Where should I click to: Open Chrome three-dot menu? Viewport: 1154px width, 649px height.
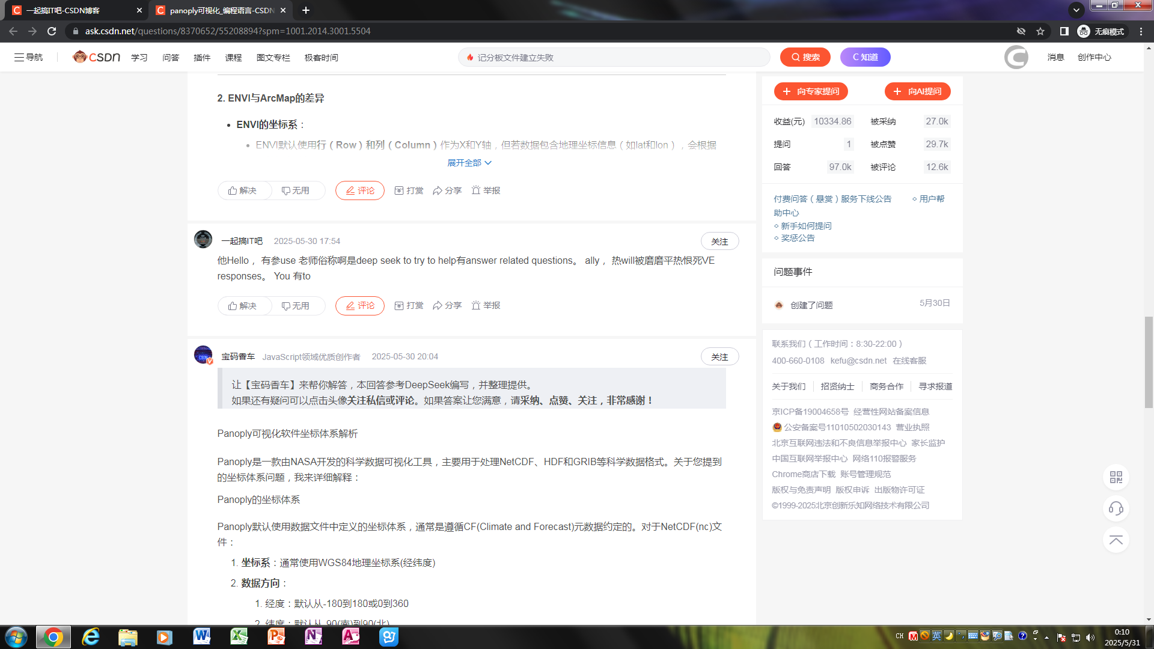click(1141, 31)
